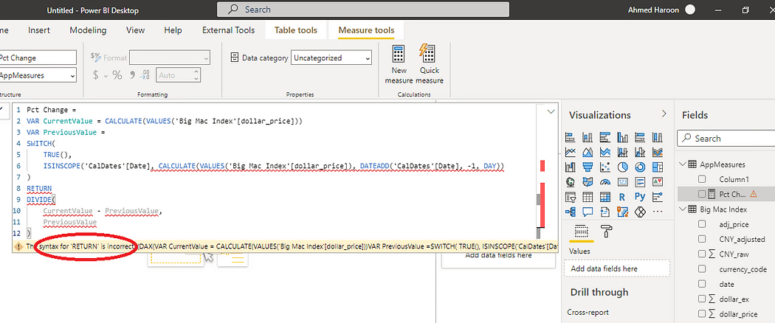Select the Gauge visual
The width and height of the screenshot is (775, 323).
(605, 181)
